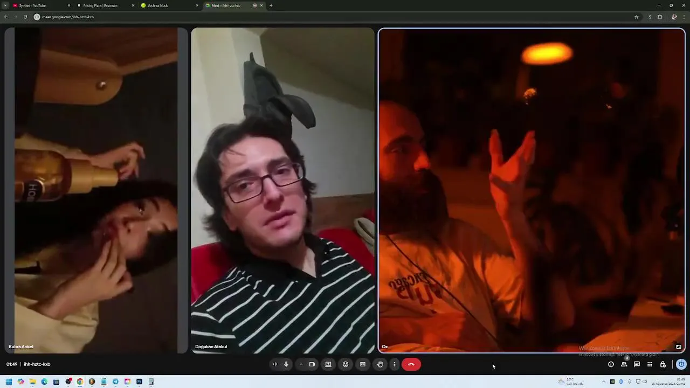Image resolution: width=690 pixels, height=388 pixels.
Task: Open the activities grid icon
Action: click(650, 364)
